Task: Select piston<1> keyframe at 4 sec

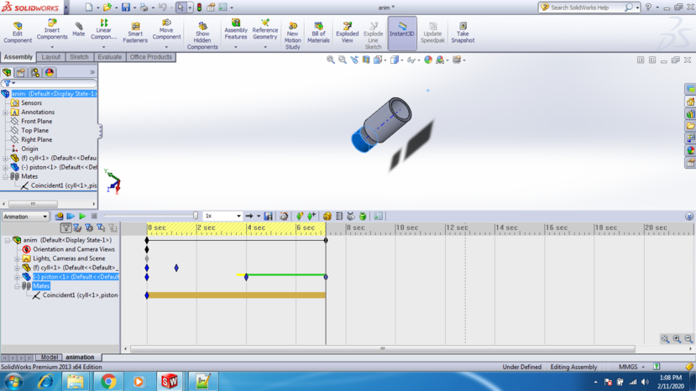Action: pyautogui.click(x=246, y=277)
